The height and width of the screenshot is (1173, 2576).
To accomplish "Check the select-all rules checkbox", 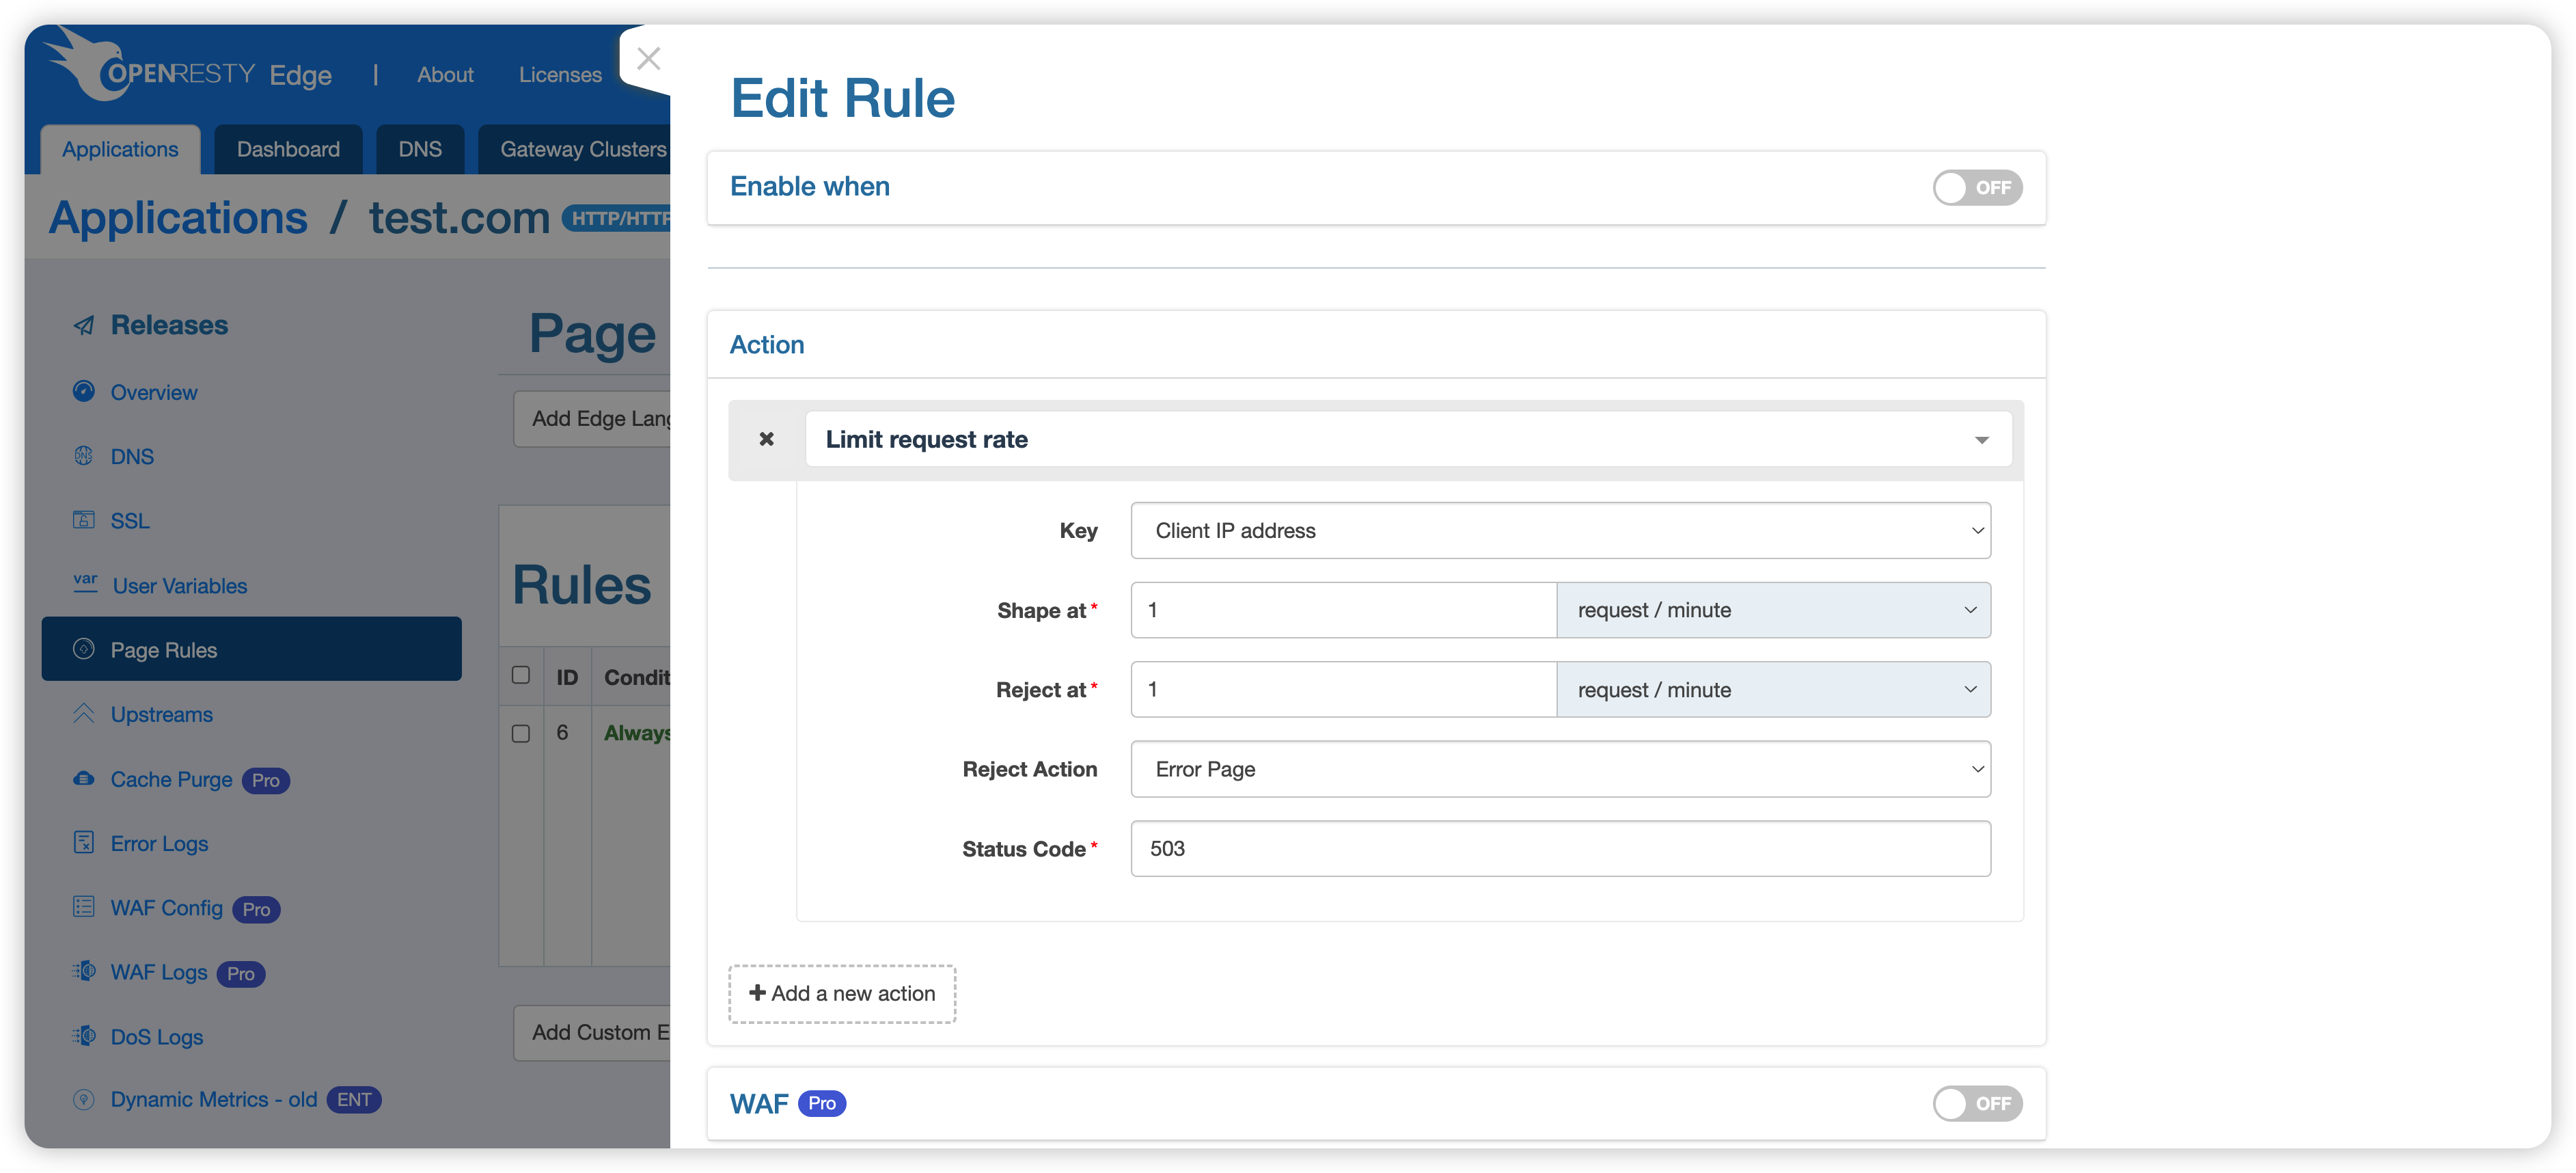I will pos(521,675).
